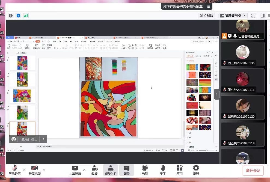
Task: Expand audio options arrow beside mute button
Action: [24, 170]
